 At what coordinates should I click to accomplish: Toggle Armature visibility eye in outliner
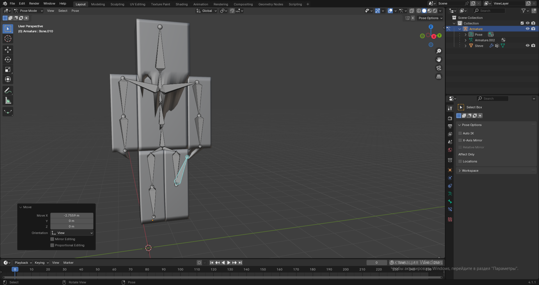point(527,29)
